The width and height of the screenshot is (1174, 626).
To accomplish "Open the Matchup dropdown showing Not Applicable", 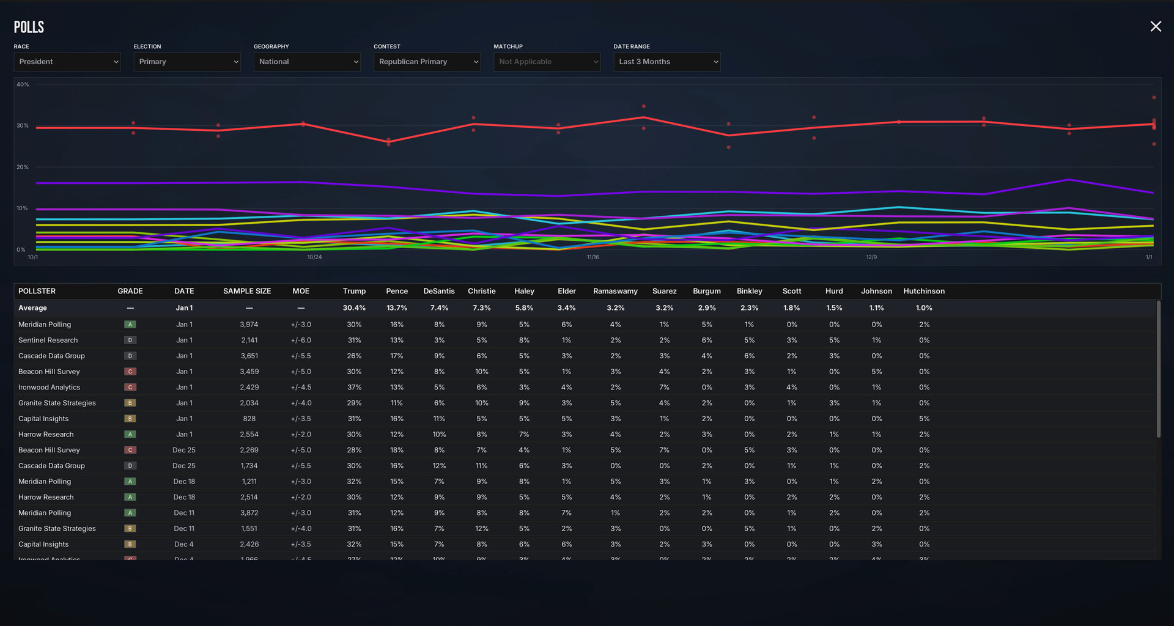I will coord(547,62).
